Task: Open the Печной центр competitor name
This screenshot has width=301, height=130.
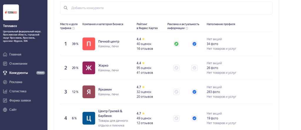Action: [x=109, y=41]
